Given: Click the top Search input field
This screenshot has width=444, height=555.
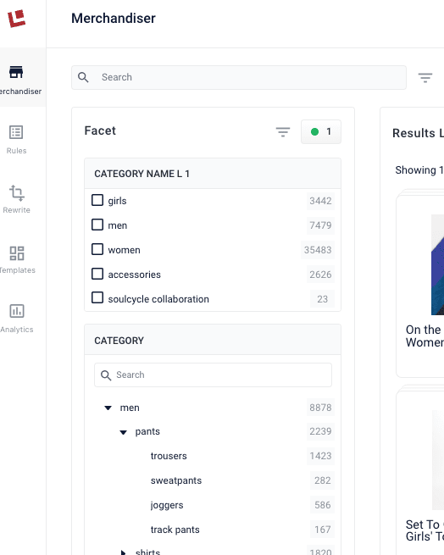Looking at the screenshot, I should [x=239, y=77].
